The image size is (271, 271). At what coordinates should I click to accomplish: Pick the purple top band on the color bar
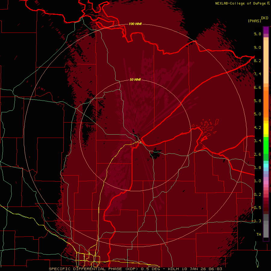coord(266,30)
